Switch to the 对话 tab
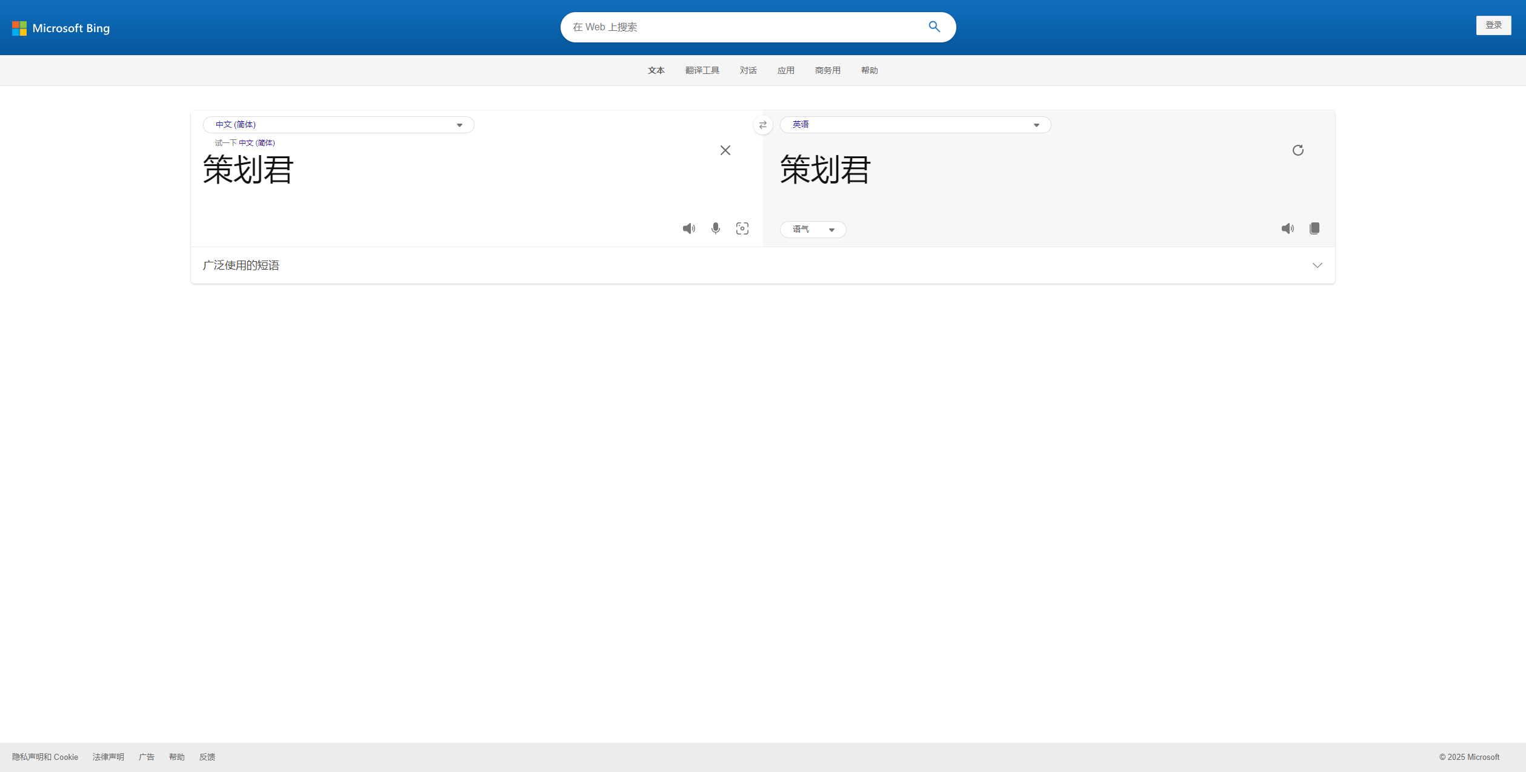Screen dimensions: 1526x772 click(748, 70)
